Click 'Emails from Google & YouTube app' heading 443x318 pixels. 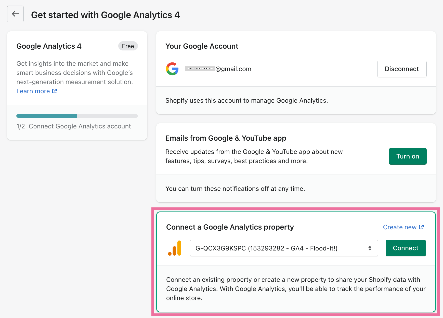tap(226, 138)
